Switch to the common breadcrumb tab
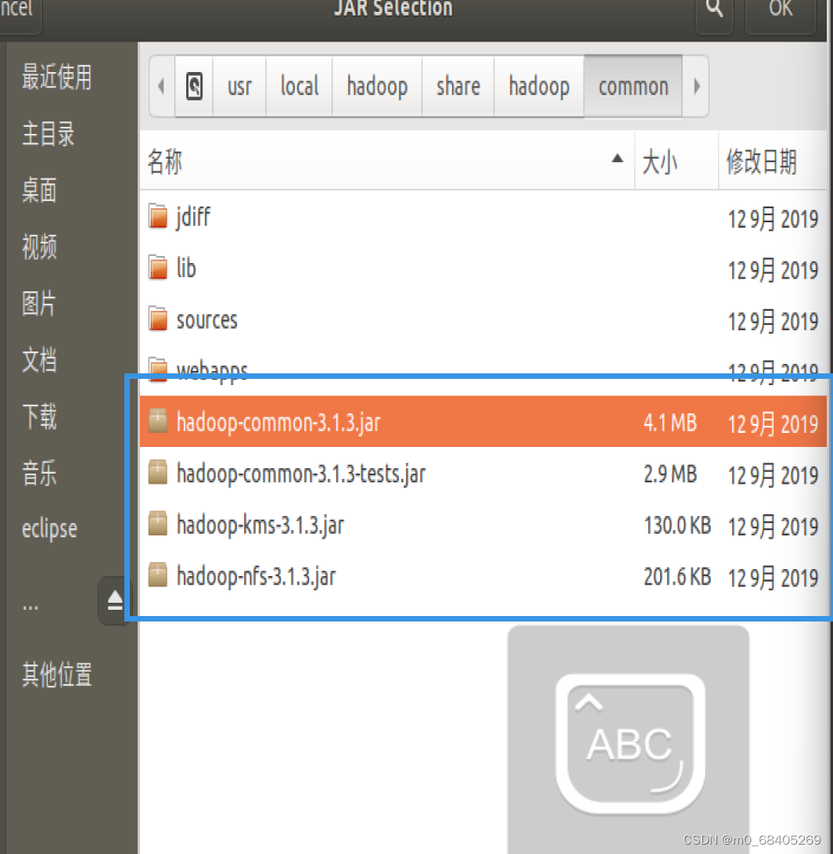 [x=633, y=86]
